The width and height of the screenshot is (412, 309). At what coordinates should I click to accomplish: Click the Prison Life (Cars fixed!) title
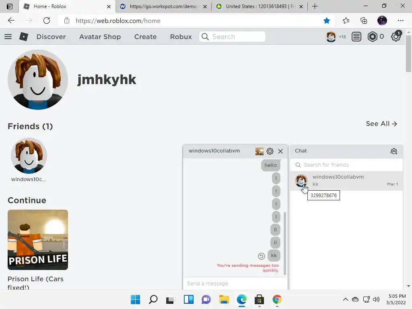tap(35, 283)
